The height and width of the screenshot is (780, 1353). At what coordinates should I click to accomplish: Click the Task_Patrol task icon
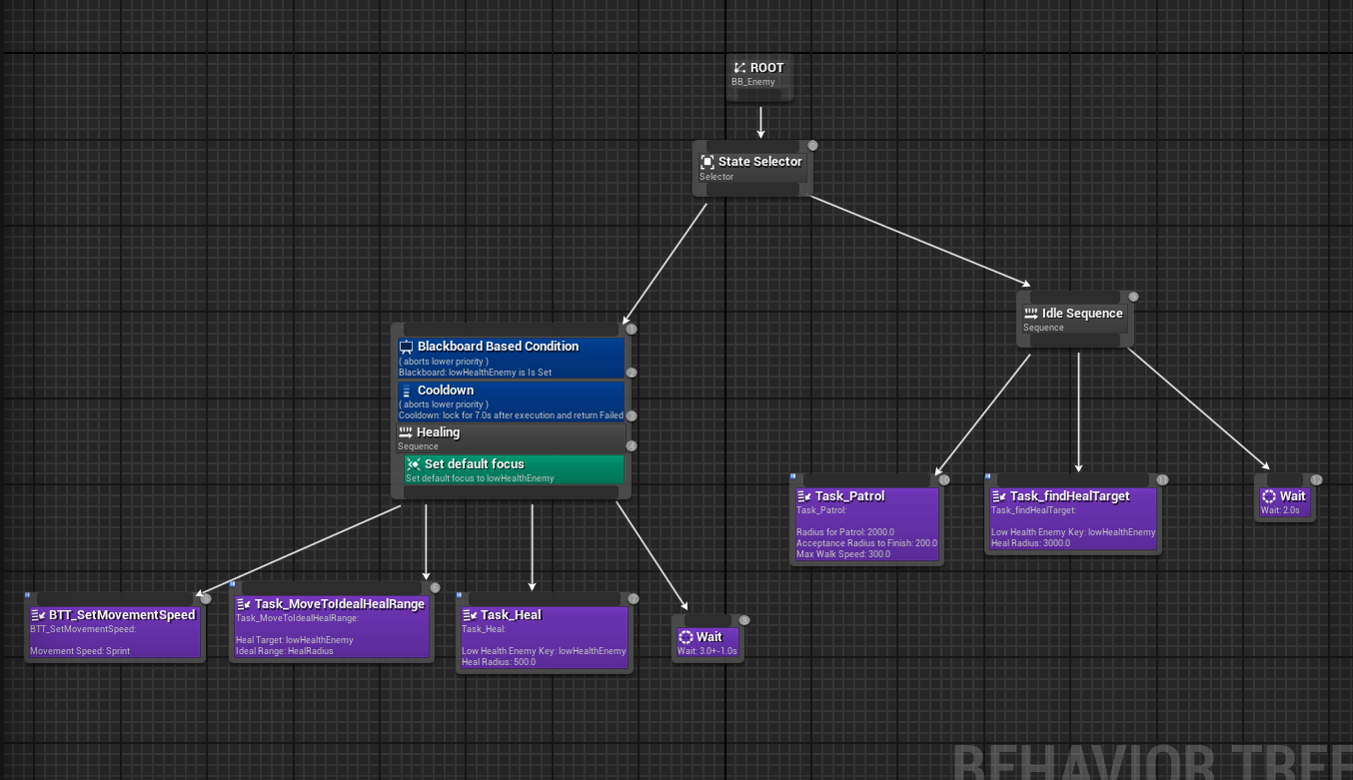804,496
